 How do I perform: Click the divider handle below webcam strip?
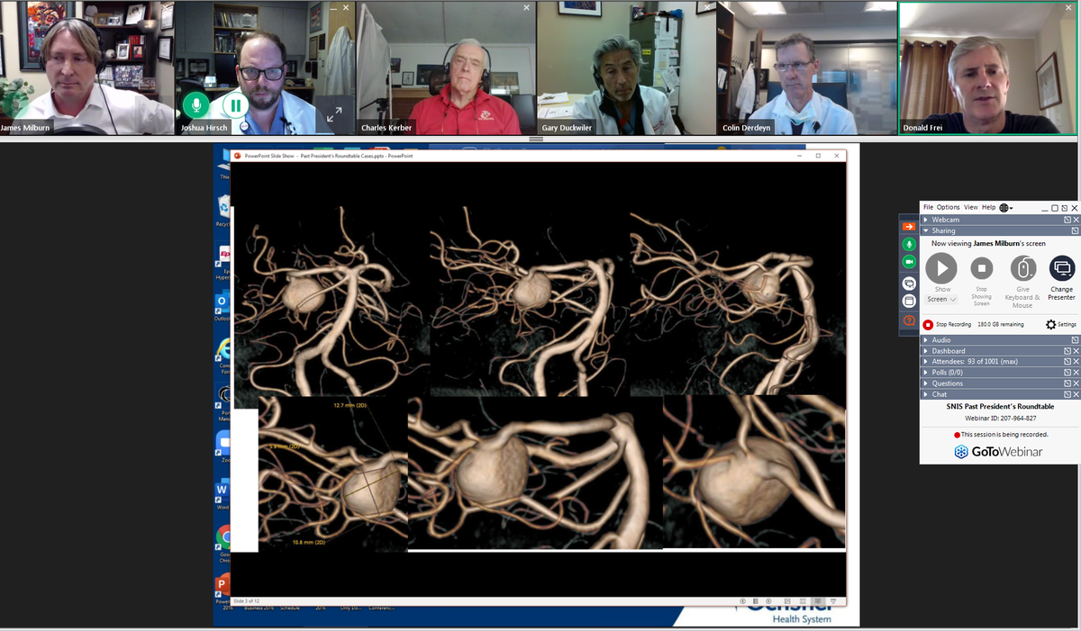[x=536, y=140]
